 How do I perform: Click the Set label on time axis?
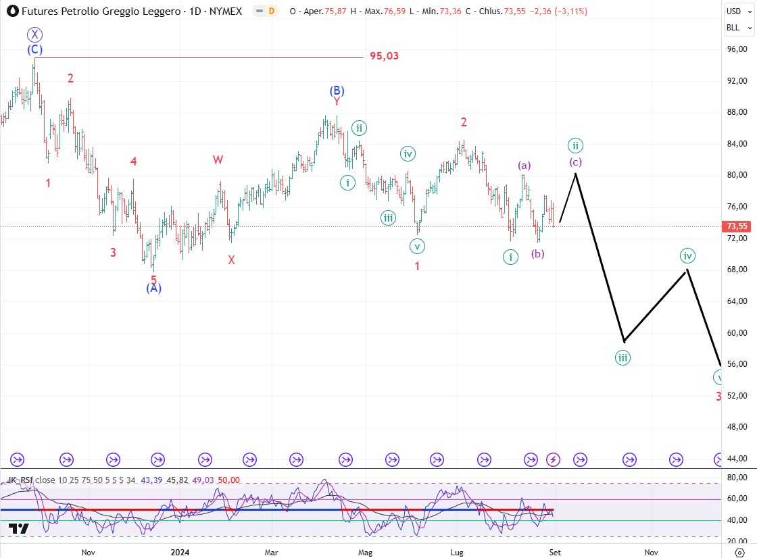[555, 552]
